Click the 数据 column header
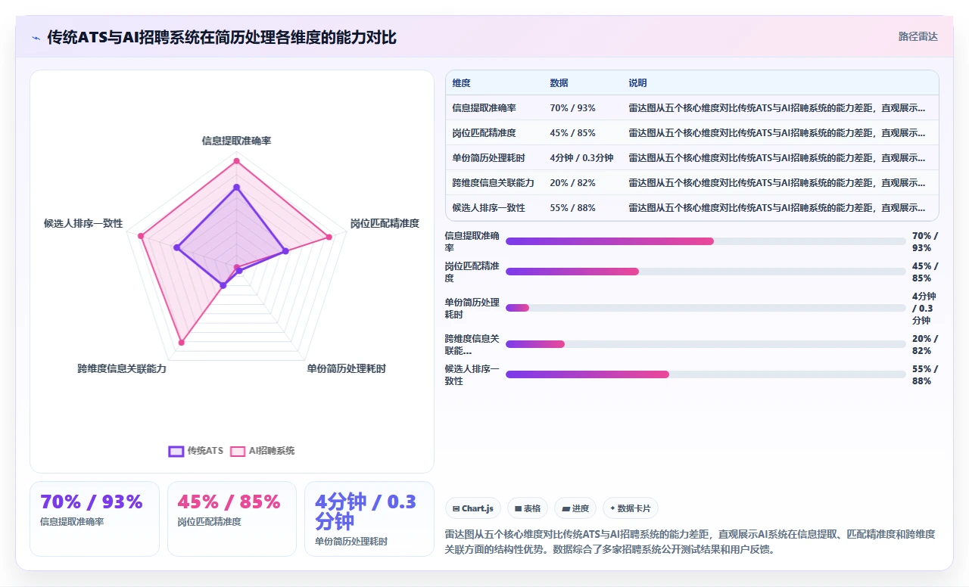Image resolution: width=969 pixels, height=587 pixels. point(559,83)
